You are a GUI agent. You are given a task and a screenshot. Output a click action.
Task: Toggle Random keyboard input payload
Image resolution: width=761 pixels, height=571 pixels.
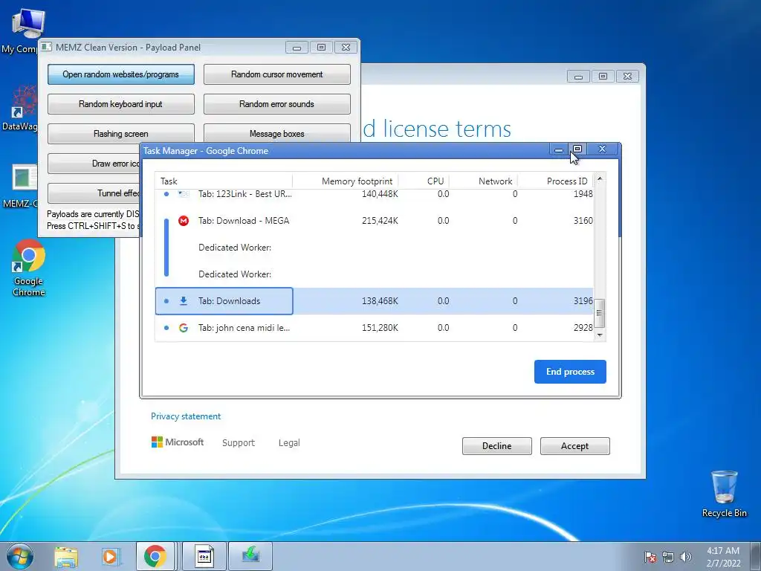click(x=121, y=104)
